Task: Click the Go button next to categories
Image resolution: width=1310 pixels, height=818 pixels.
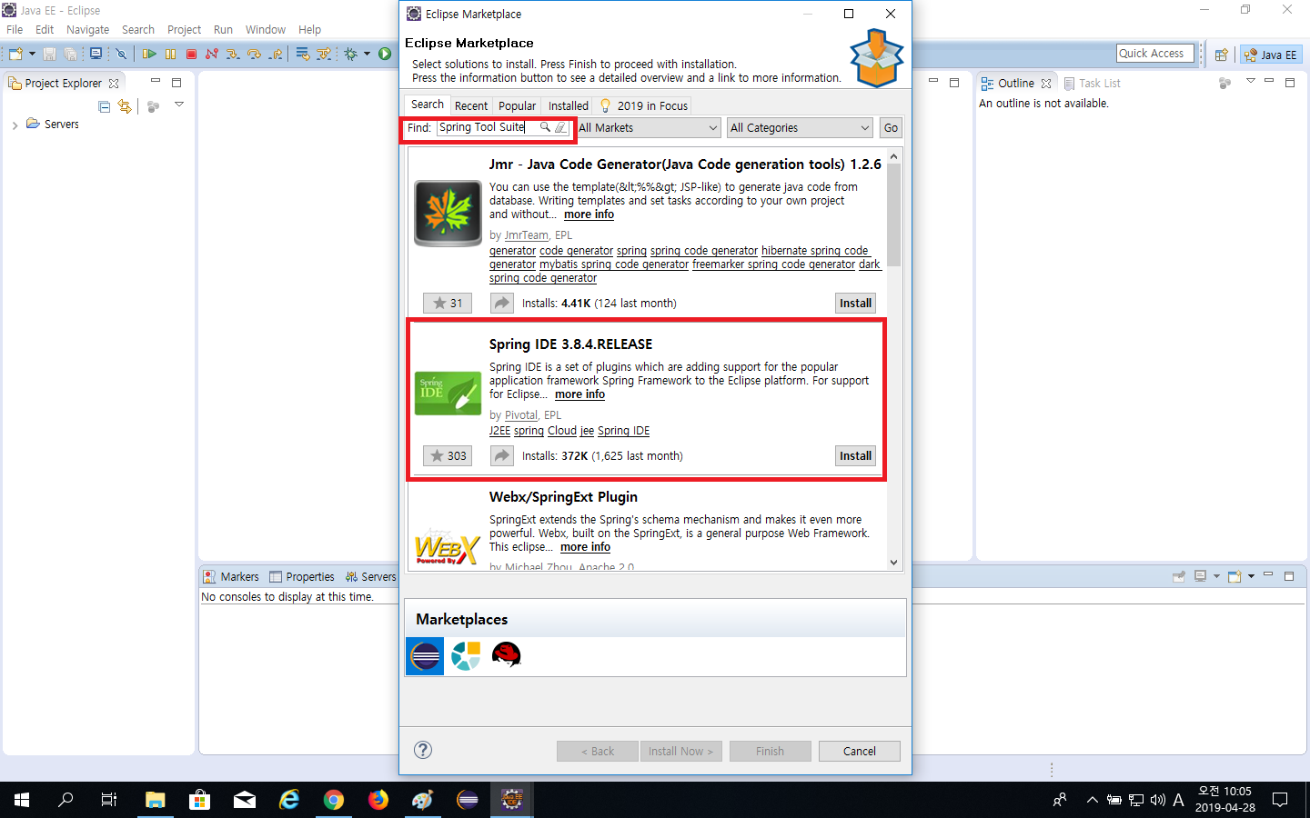Action: pyautogui.click(x=891, y=128)
